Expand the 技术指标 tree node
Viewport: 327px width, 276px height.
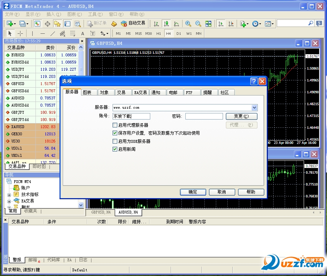click(9, 195)
